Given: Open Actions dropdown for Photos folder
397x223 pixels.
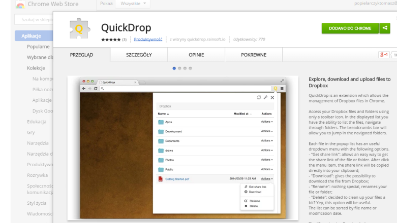Looking at the screenshot, I should 267,160.
